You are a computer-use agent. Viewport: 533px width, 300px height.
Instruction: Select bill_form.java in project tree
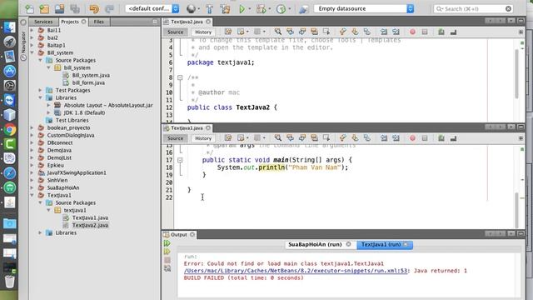click(88, 82)
